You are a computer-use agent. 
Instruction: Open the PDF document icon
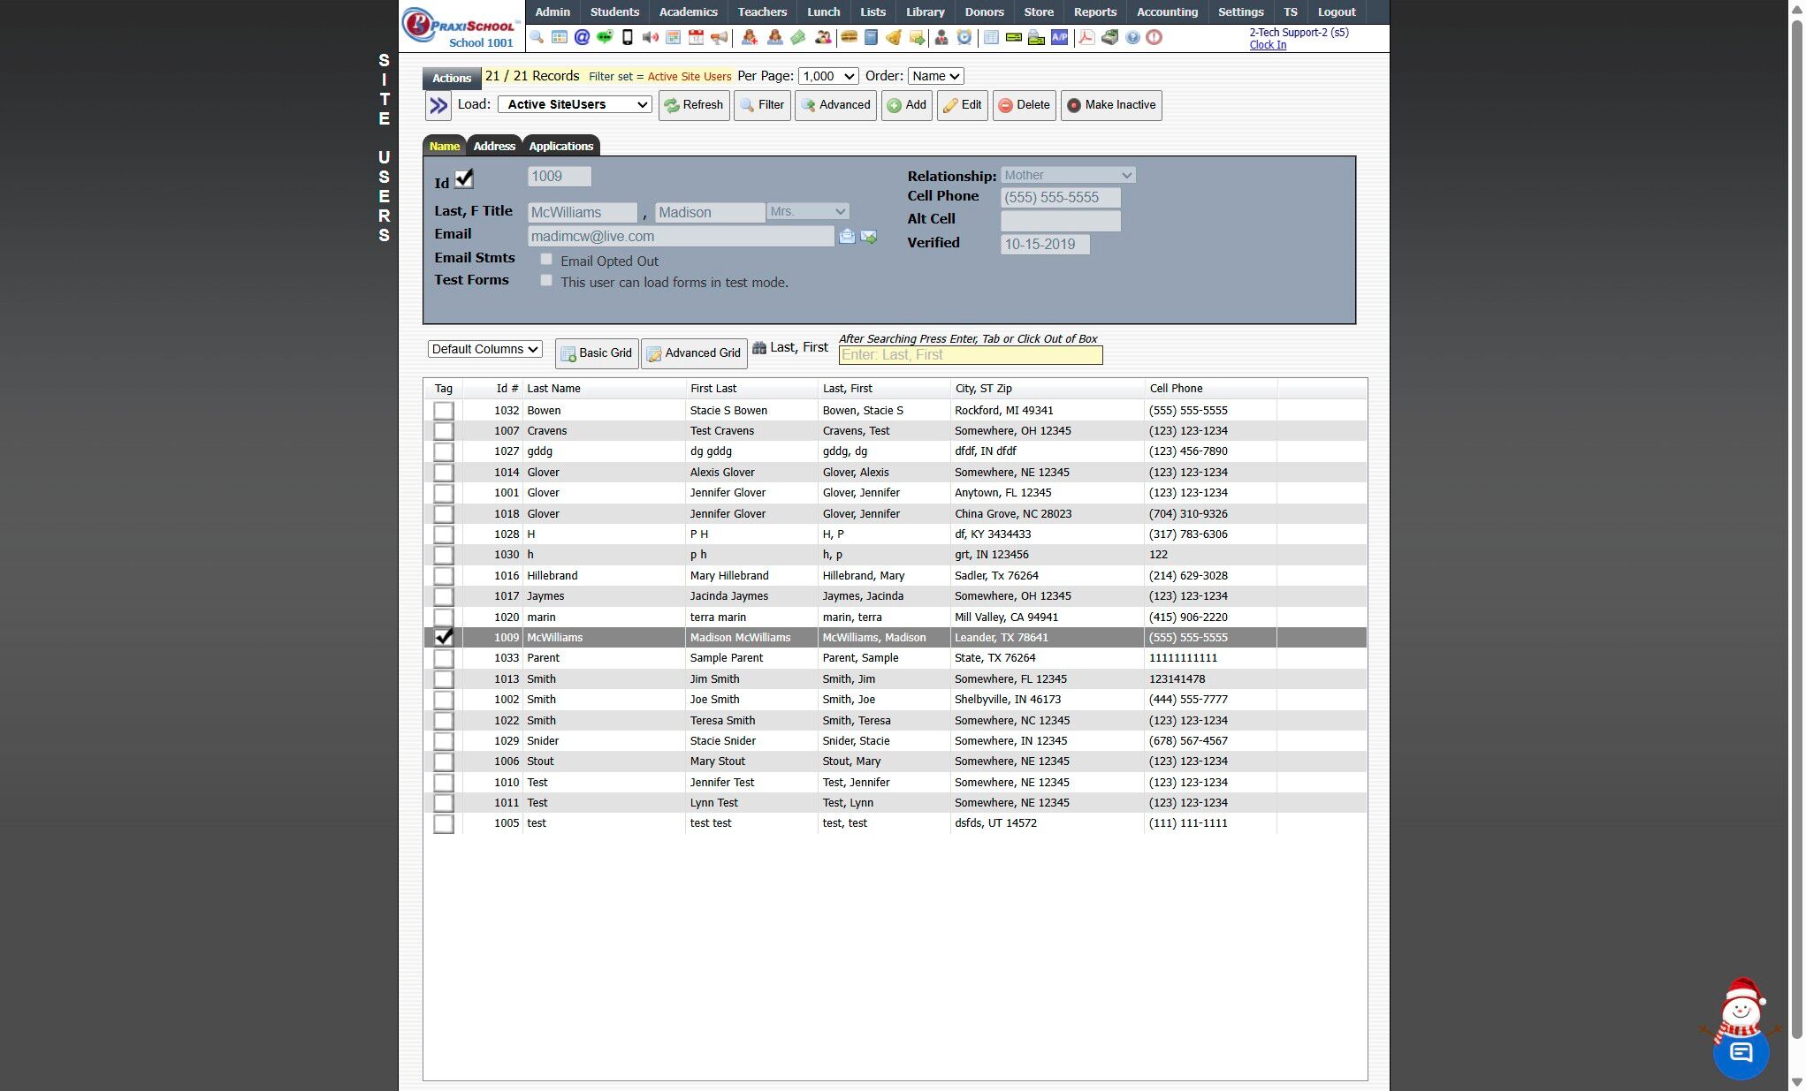click(x=1086, y=37)
